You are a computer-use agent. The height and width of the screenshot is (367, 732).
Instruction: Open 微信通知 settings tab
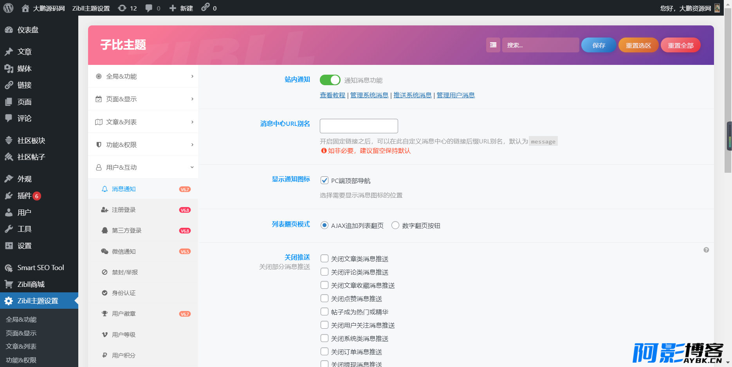[143, 251]
